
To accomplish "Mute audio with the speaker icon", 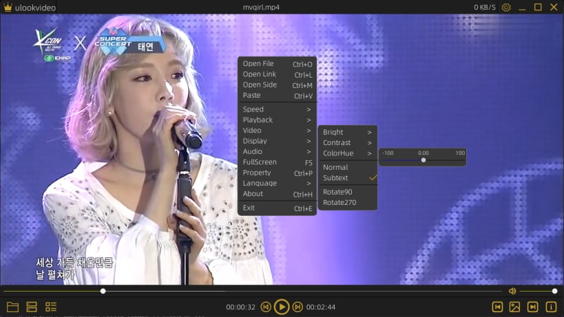I will click(512, 291).
